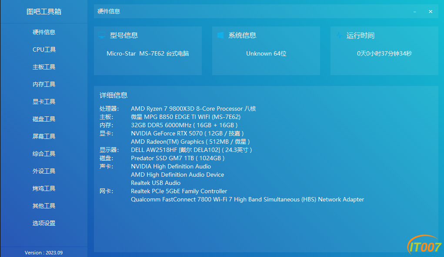Click the 运行时间 card heading
This screenshot has height=257, width=444.
tap(361, 35)
